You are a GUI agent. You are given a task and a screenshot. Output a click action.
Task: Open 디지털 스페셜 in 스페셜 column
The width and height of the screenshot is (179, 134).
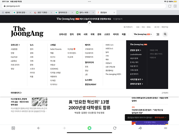point(55,73)
